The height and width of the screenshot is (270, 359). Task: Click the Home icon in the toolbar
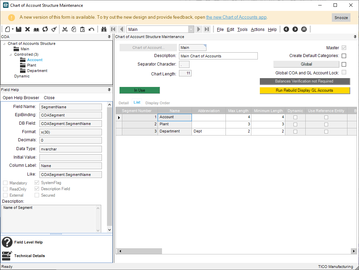coord(304,30)
